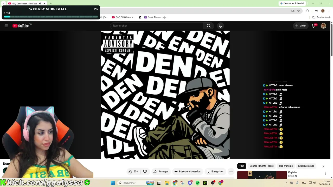Image resolution: width=333 pixels, height=187 pixels.
Task: Open the taskbar microphone indicator
Action: point(297,183)
